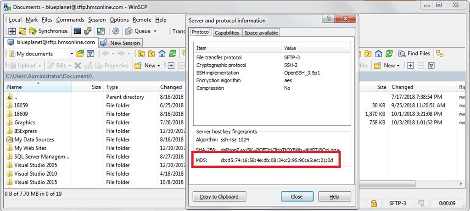470x211 pixels.
Task: Click the Close button in the dialog
Action: (x=297, y=197)
